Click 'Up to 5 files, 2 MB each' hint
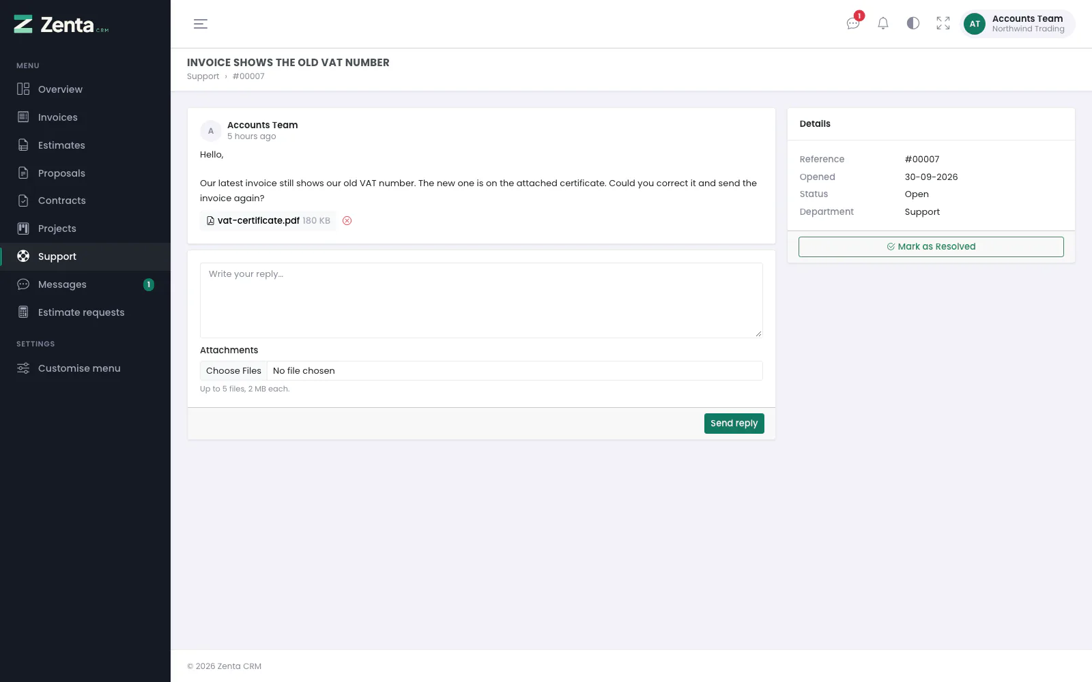 point(244,389)
